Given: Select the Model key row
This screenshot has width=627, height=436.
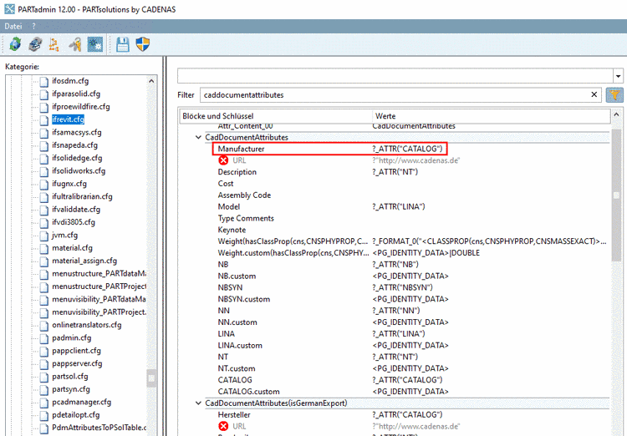Looking at the screenshot, I should (229, 206).
